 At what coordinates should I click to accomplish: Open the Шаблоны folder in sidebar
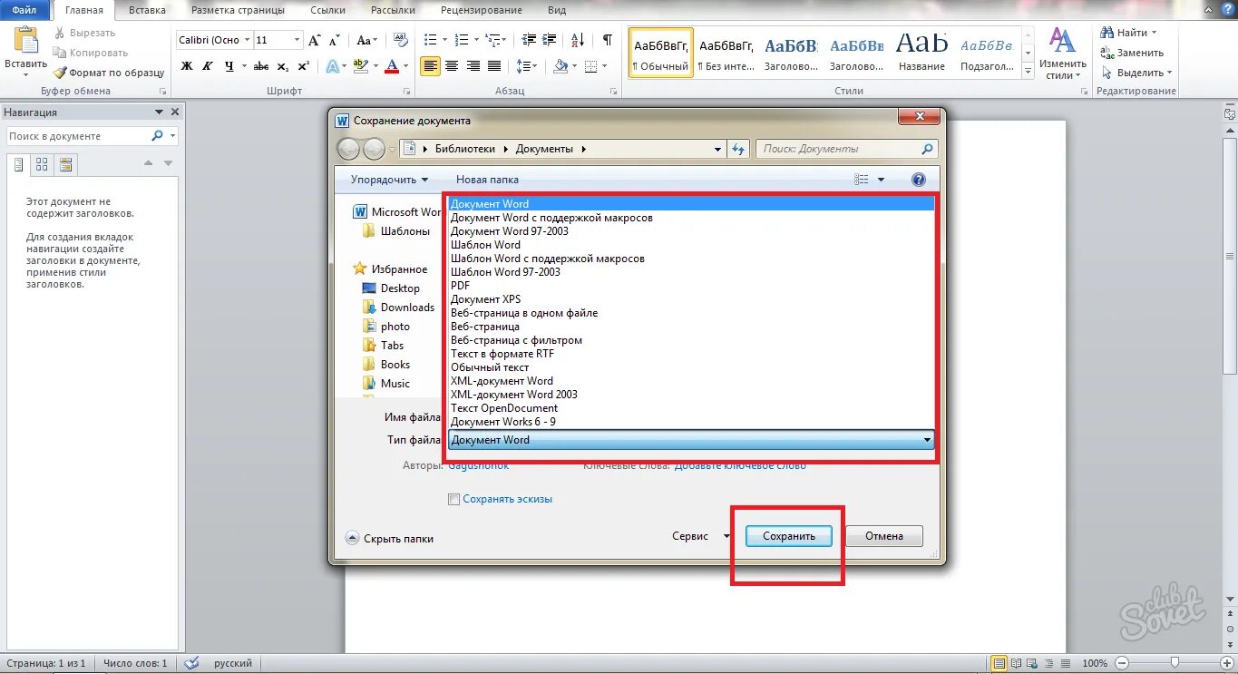point(396,231)
